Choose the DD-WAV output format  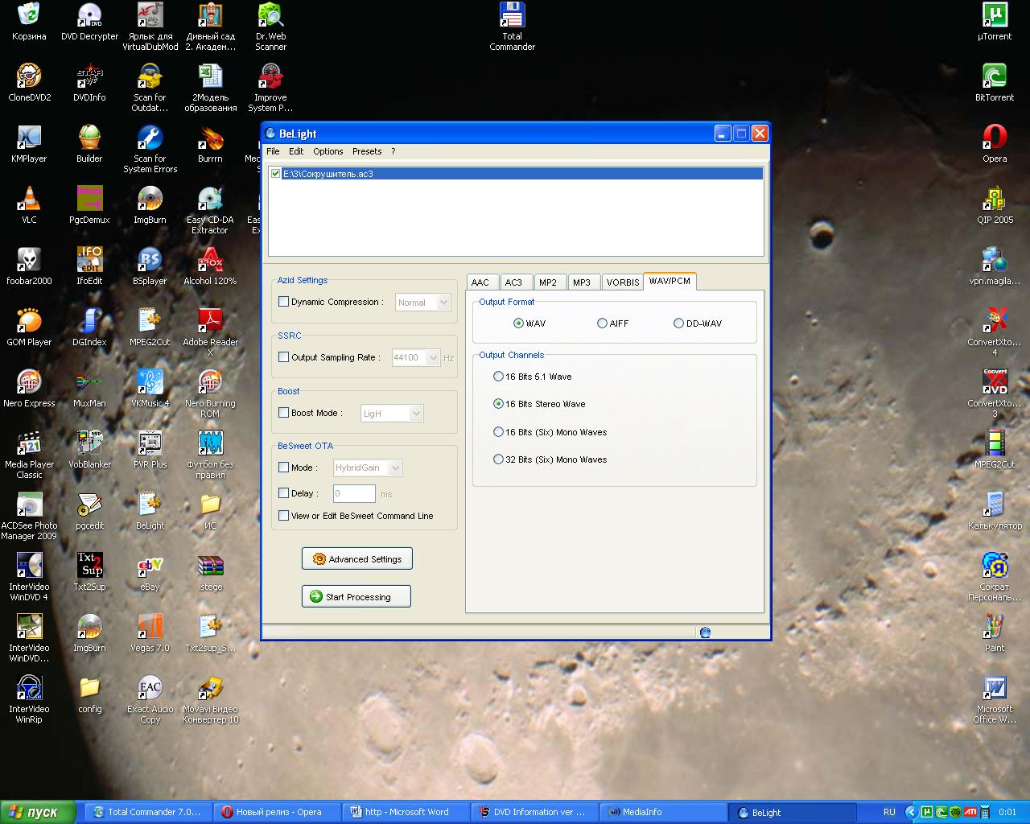coord(678,323)
